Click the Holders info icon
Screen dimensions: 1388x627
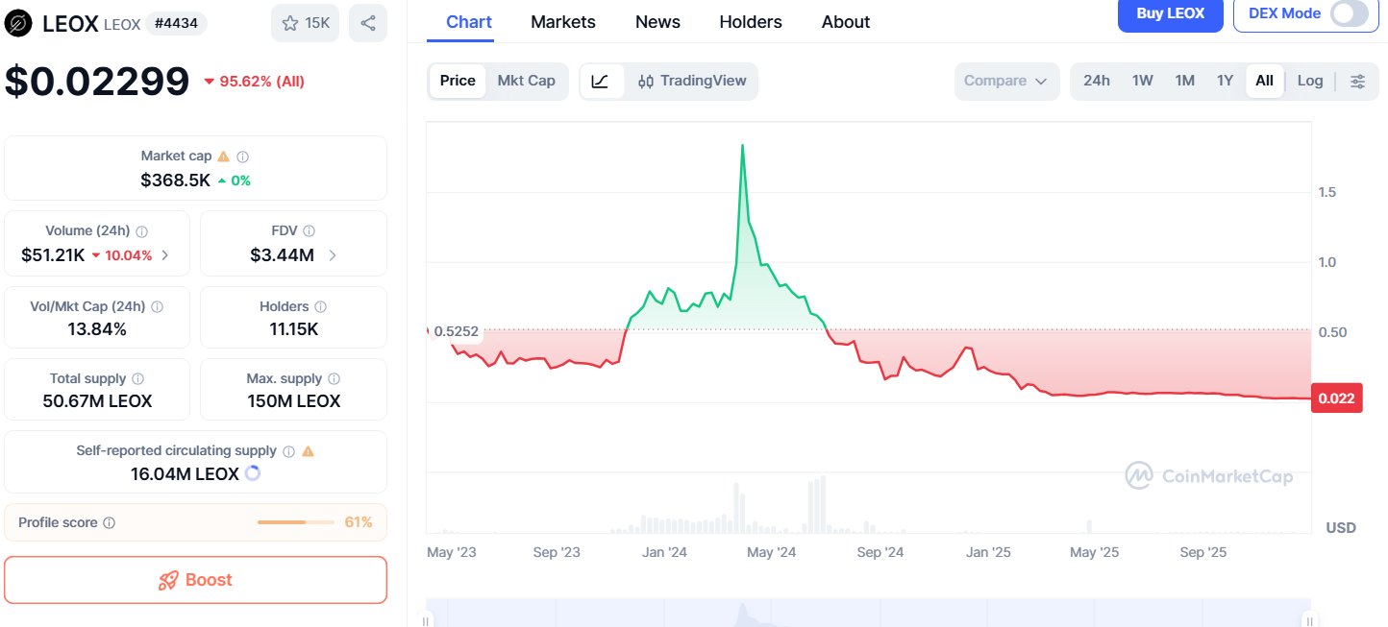click(321, 307)
